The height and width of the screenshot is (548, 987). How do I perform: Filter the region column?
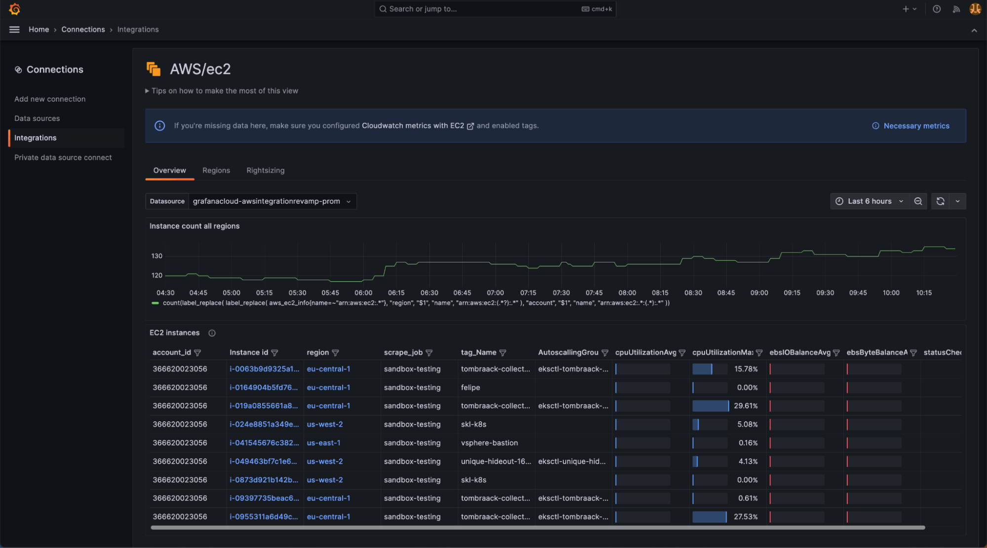335,353
